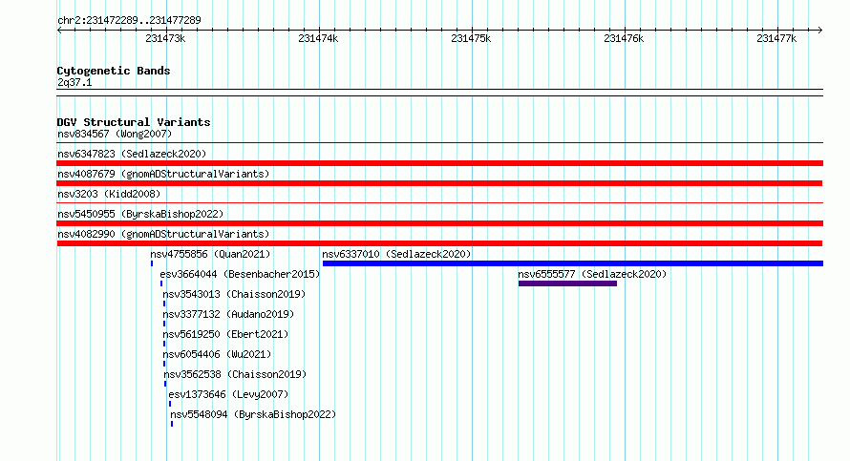The height and width of the screenshot is (461, 850).
Task: Open nsv4087679 (gnomADStructuralVariants) label
Action: [163, 174]
